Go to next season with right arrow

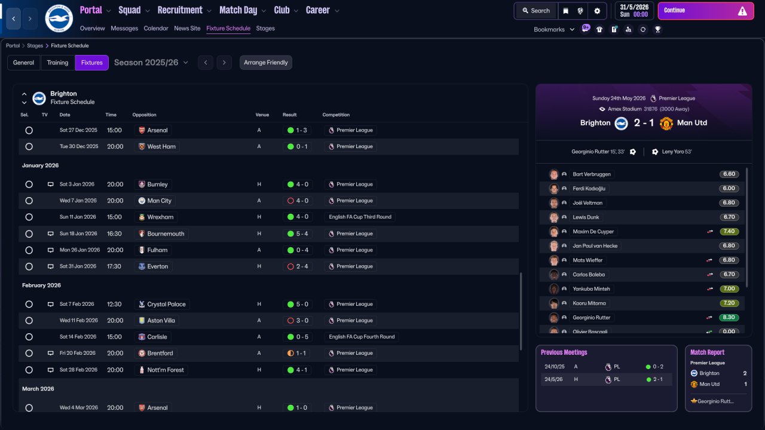(x=224, y=63)
